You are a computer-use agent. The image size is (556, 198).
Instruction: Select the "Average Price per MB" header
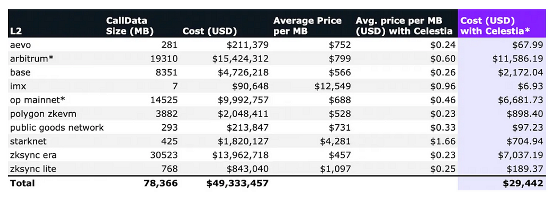tap(307, 26)
